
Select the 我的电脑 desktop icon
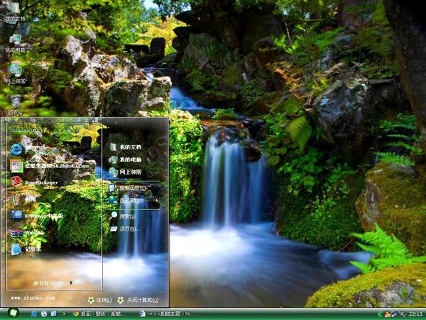pos(15,42)
